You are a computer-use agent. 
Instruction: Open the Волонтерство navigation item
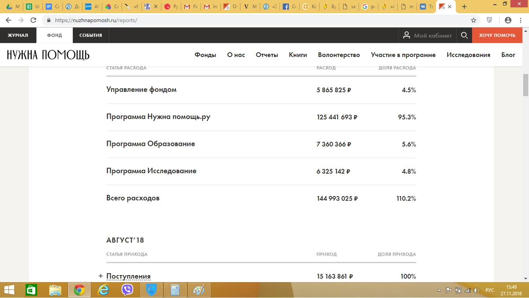point(339,55)
